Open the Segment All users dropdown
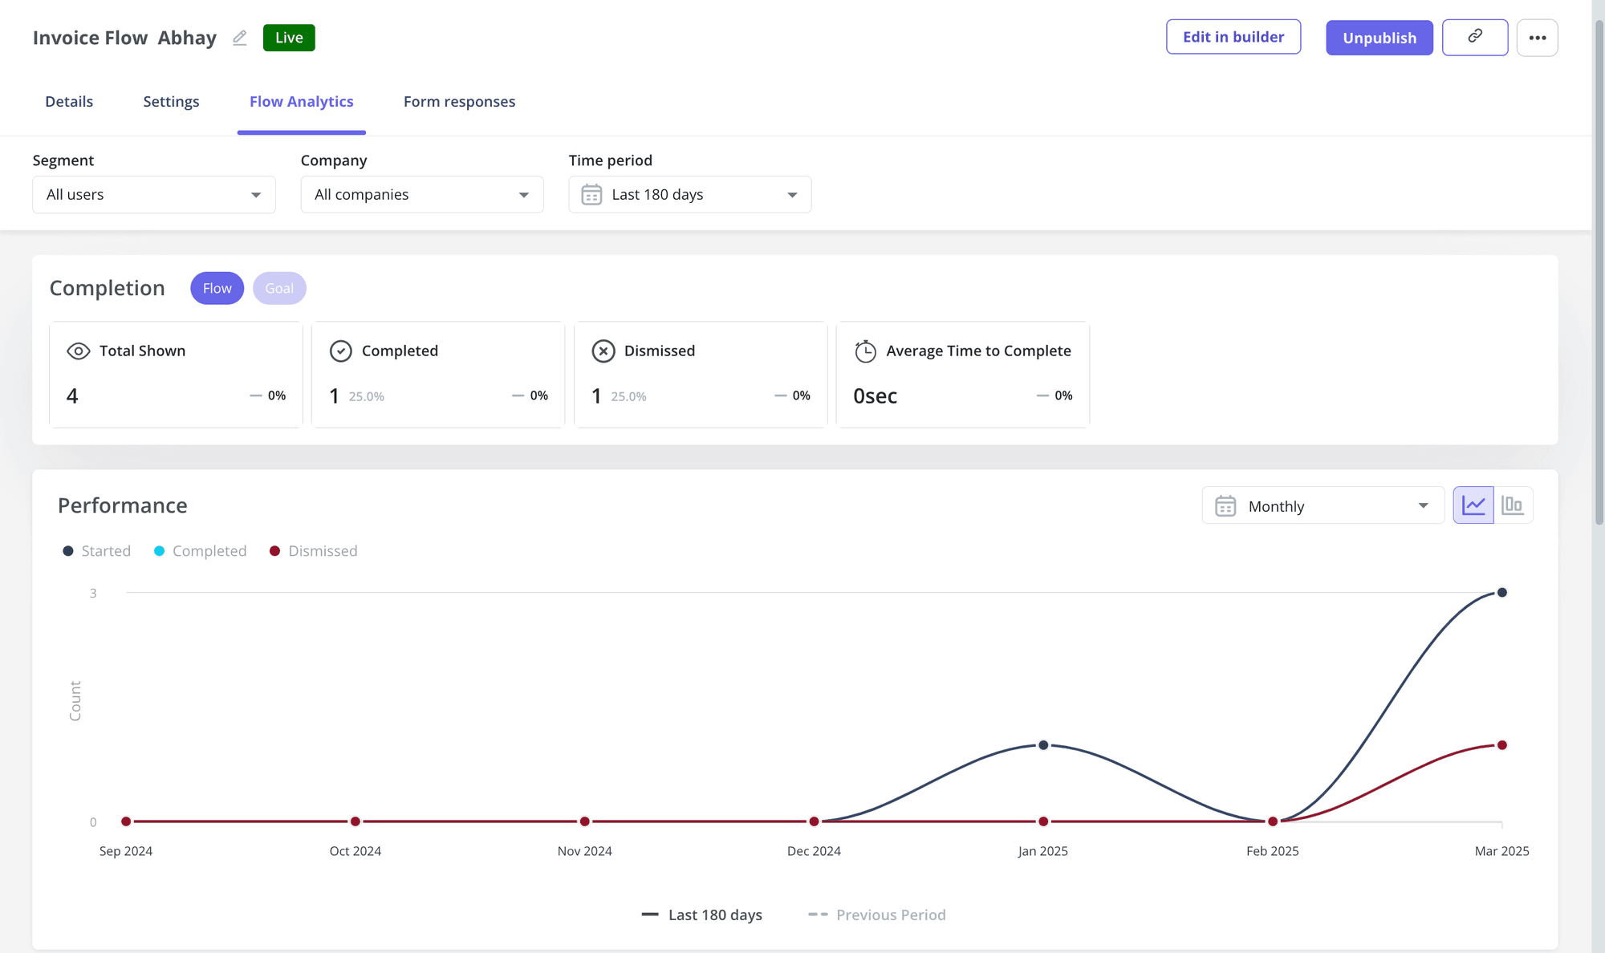 click(x=154, y=195)
